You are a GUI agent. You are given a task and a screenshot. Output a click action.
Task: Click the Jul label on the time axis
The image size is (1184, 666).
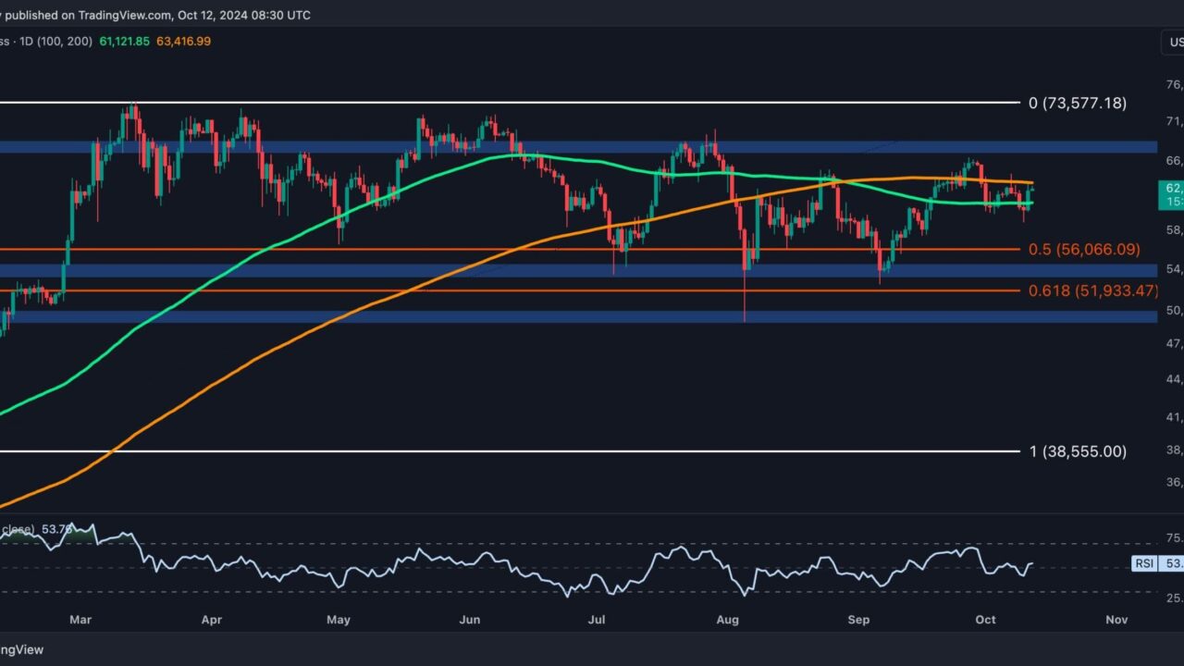[x=598, y=620]
